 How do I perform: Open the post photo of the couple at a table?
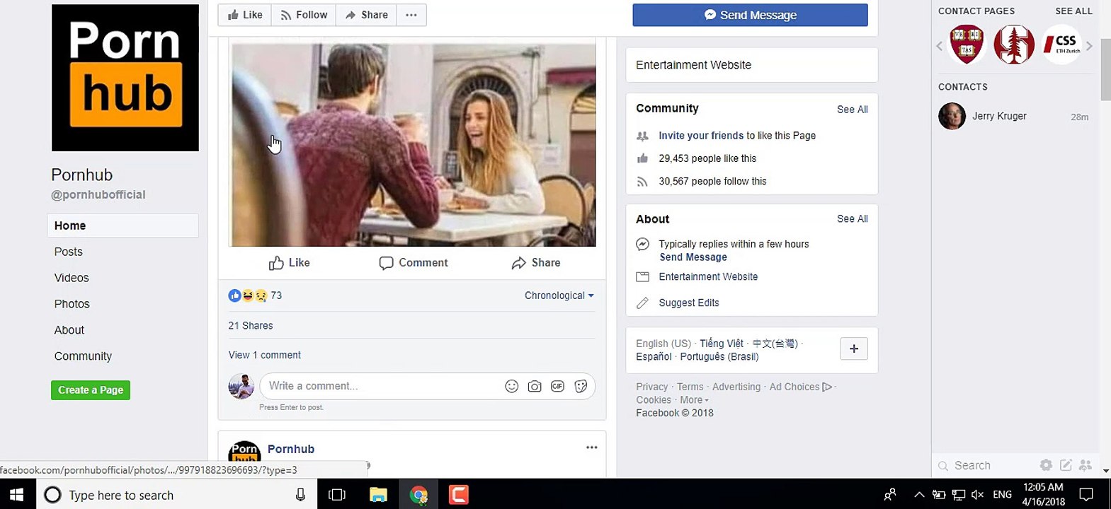click(414, 145)
